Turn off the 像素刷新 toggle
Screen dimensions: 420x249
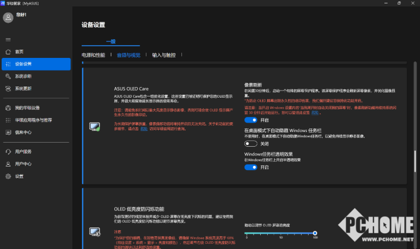click(251, 120)
